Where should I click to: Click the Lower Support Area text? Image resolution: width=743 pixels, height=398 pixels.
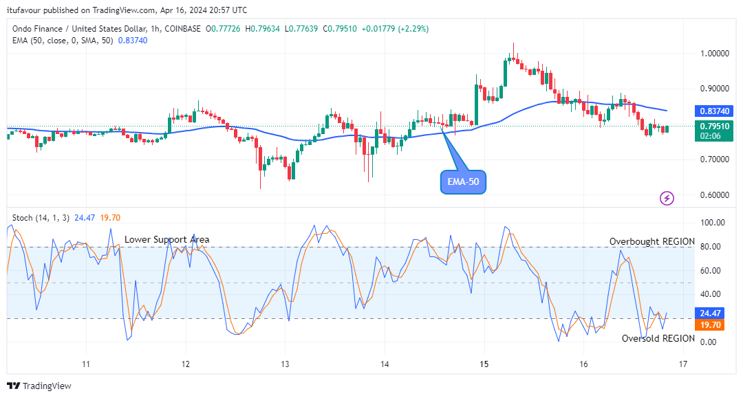tap(166, 239)
